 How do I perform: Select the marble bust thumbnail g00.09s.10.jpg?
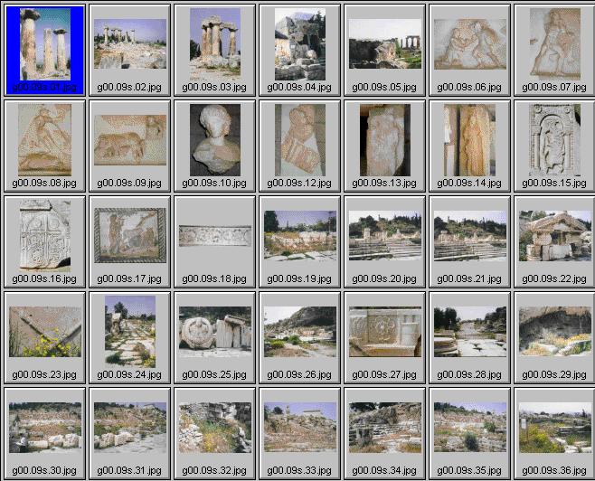pos(214,140)
